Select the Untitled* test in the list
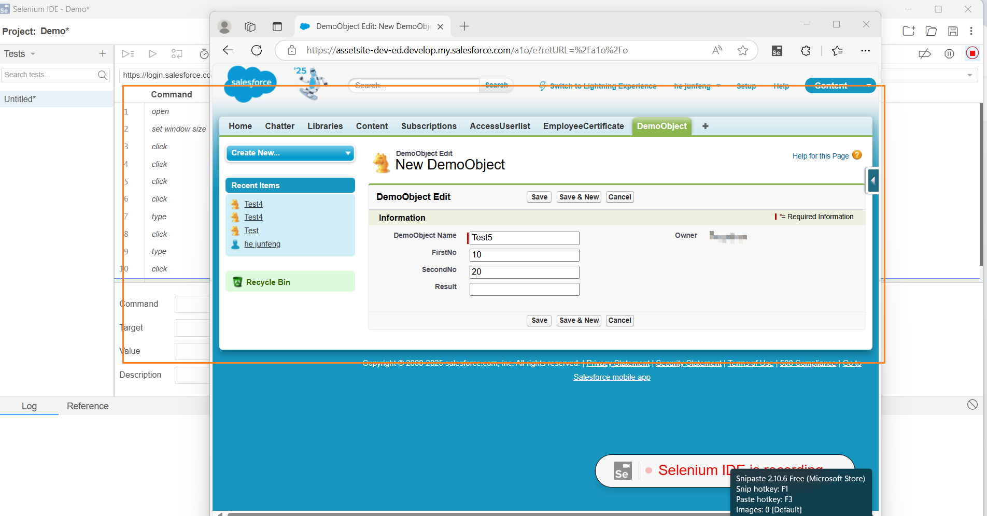 click(57, 99)
